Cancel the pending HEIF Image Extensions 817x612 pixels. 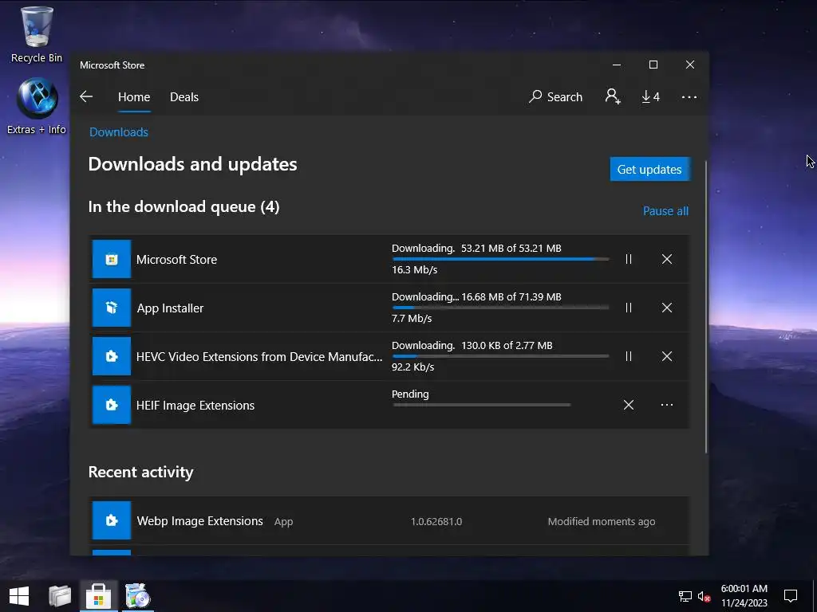629,405
